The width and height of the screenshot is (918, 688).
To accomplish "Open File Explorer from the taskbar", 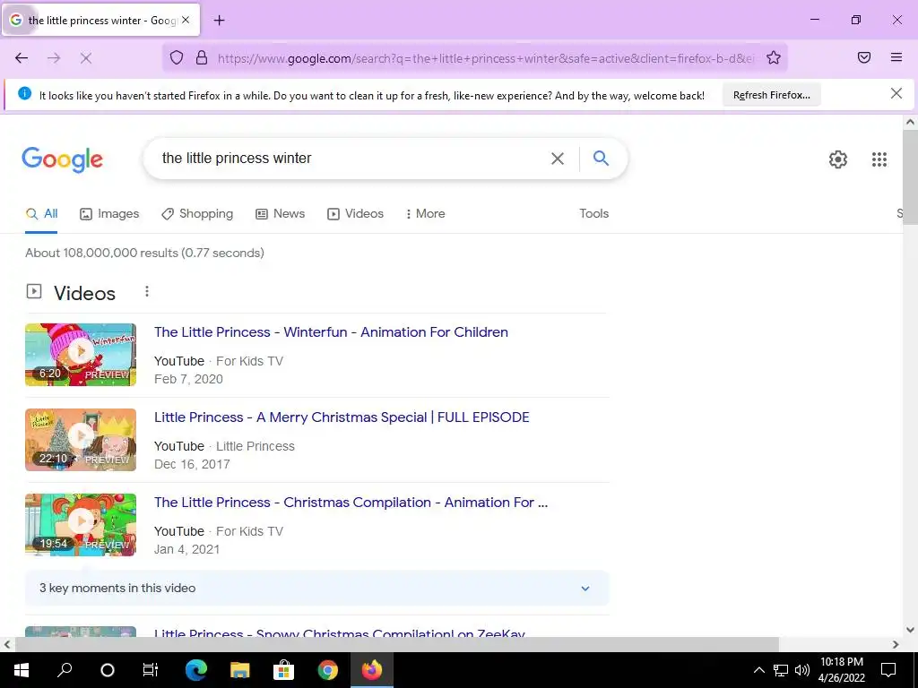I will click(239, 670).
